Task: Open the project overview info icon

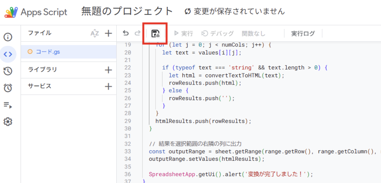Action: point(8,37)
